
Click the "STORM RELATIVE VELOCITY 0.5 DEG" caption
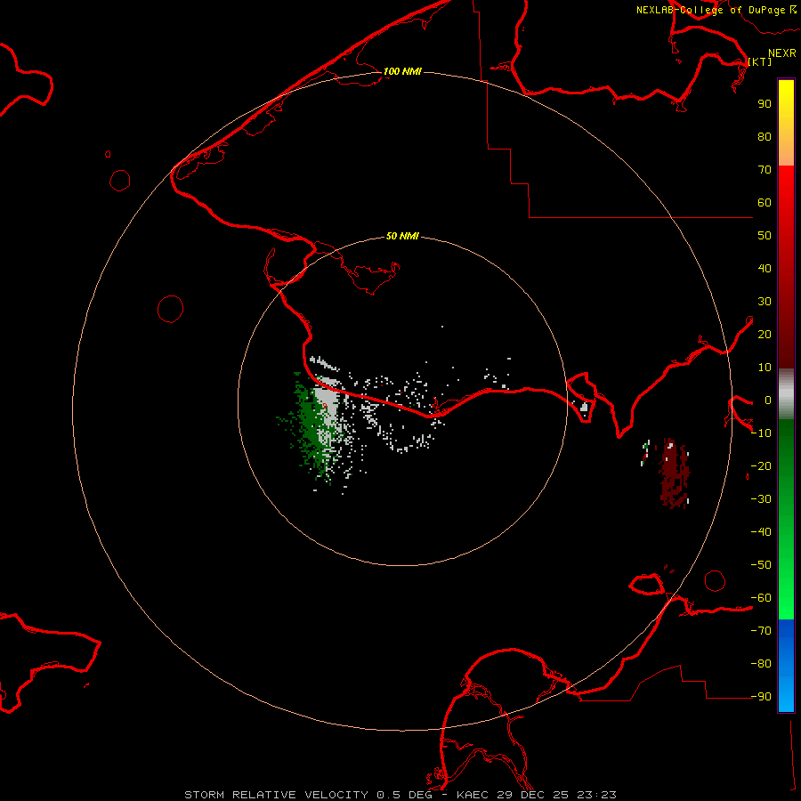pyautogui.click(x=308, y=795)
